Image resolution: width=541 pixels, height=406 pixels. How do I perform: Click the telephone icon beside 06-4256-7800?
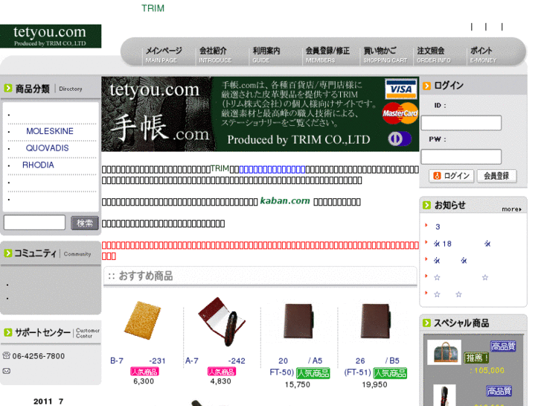click(x=7, y=355)
